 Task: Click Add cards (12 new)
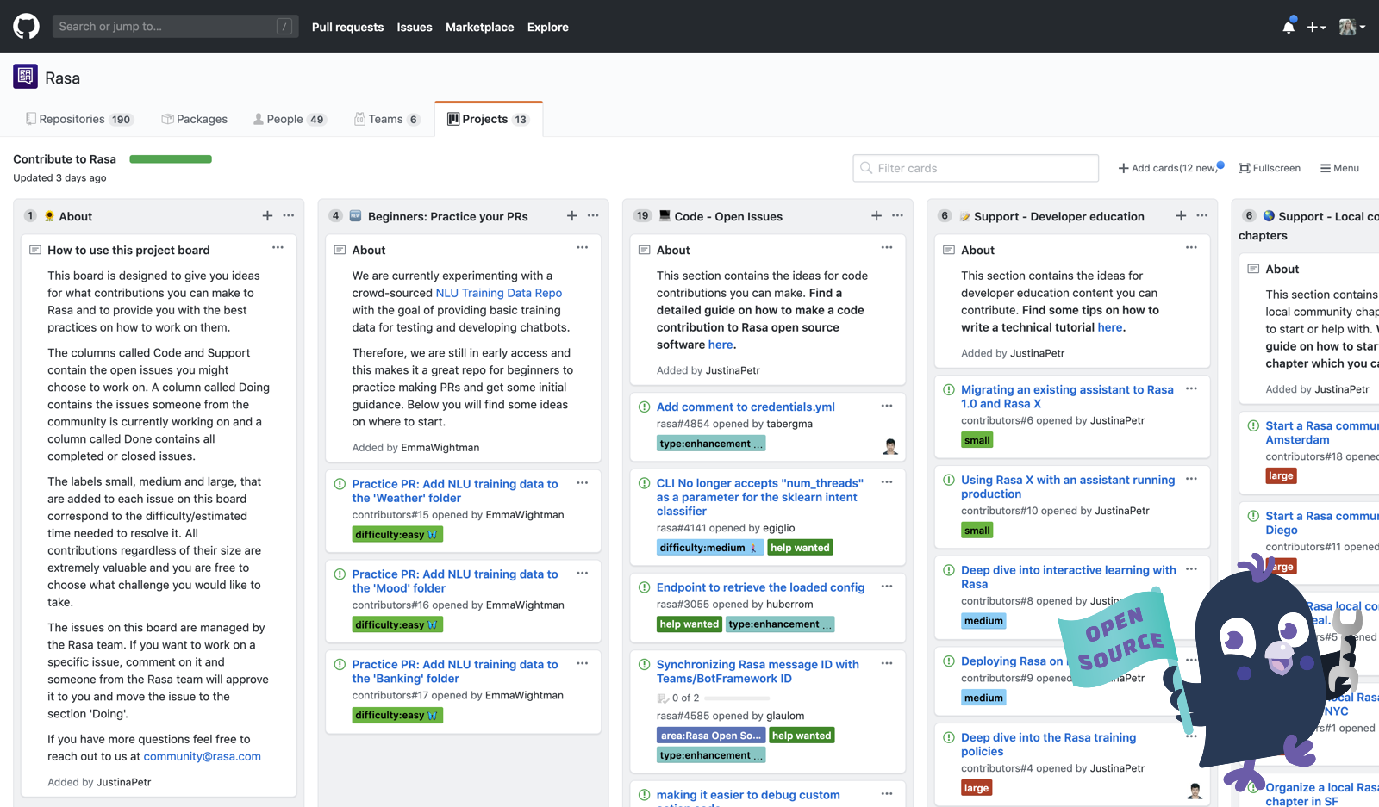[x=1170, y=168]
